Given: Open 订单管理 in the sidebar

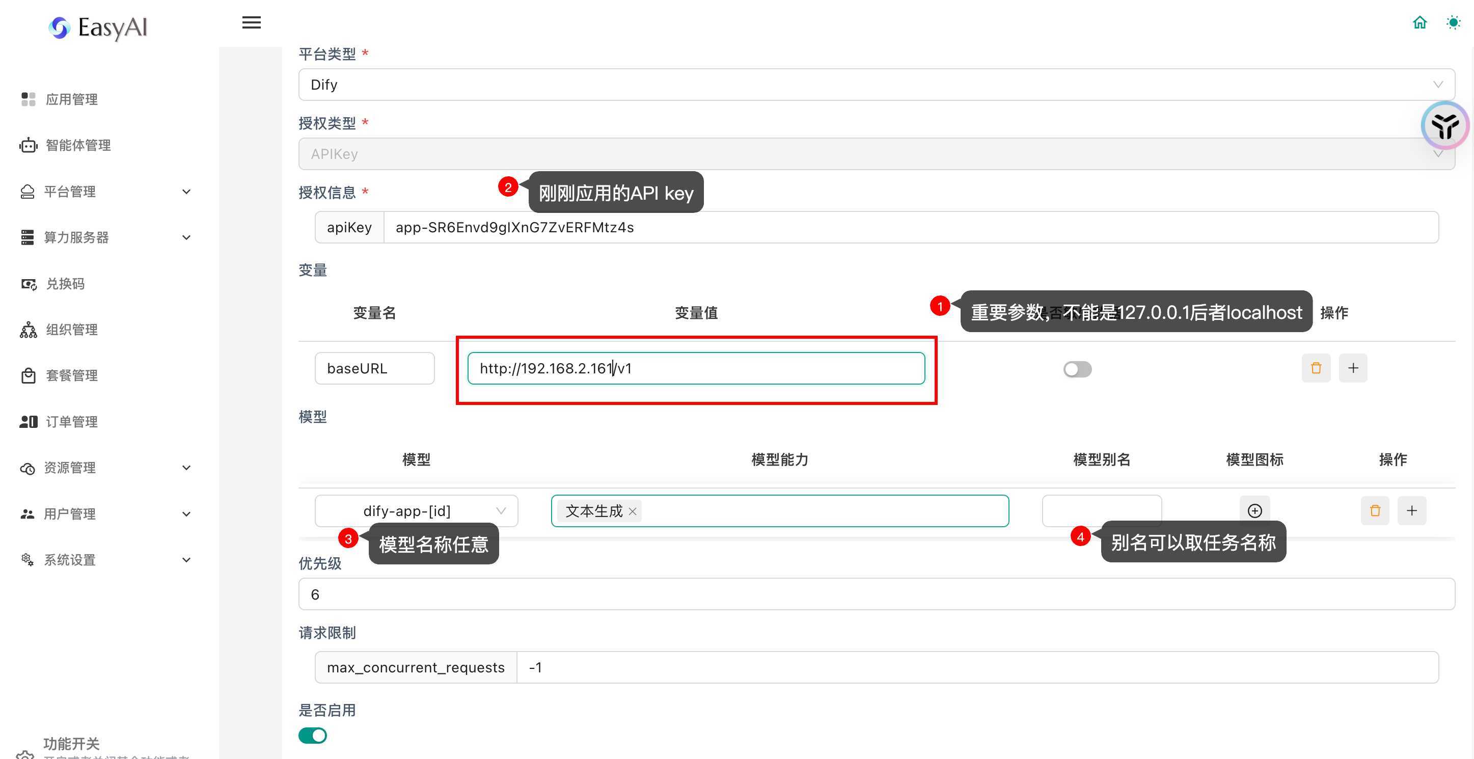Looking at the screenshot, I should (x=71, y=422).
